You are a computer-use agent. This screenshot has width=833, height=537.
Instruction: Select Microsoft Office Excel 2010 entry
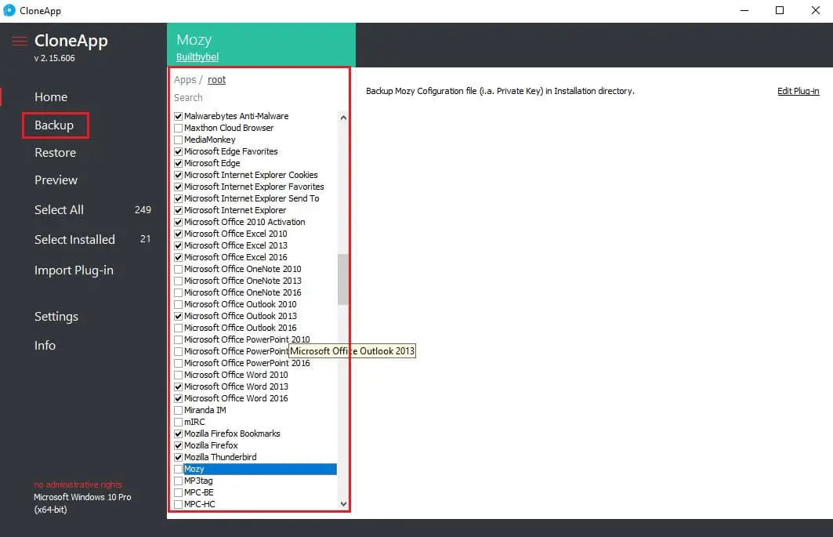point(235,234)
